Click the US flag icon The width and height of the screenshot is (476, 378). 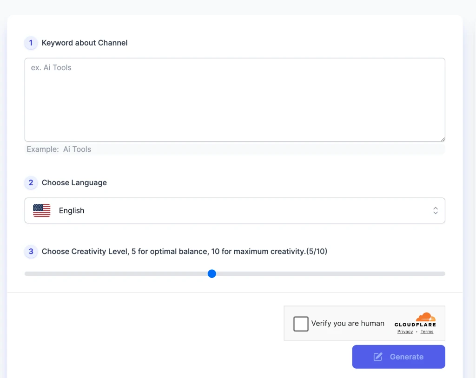[42, 211]
